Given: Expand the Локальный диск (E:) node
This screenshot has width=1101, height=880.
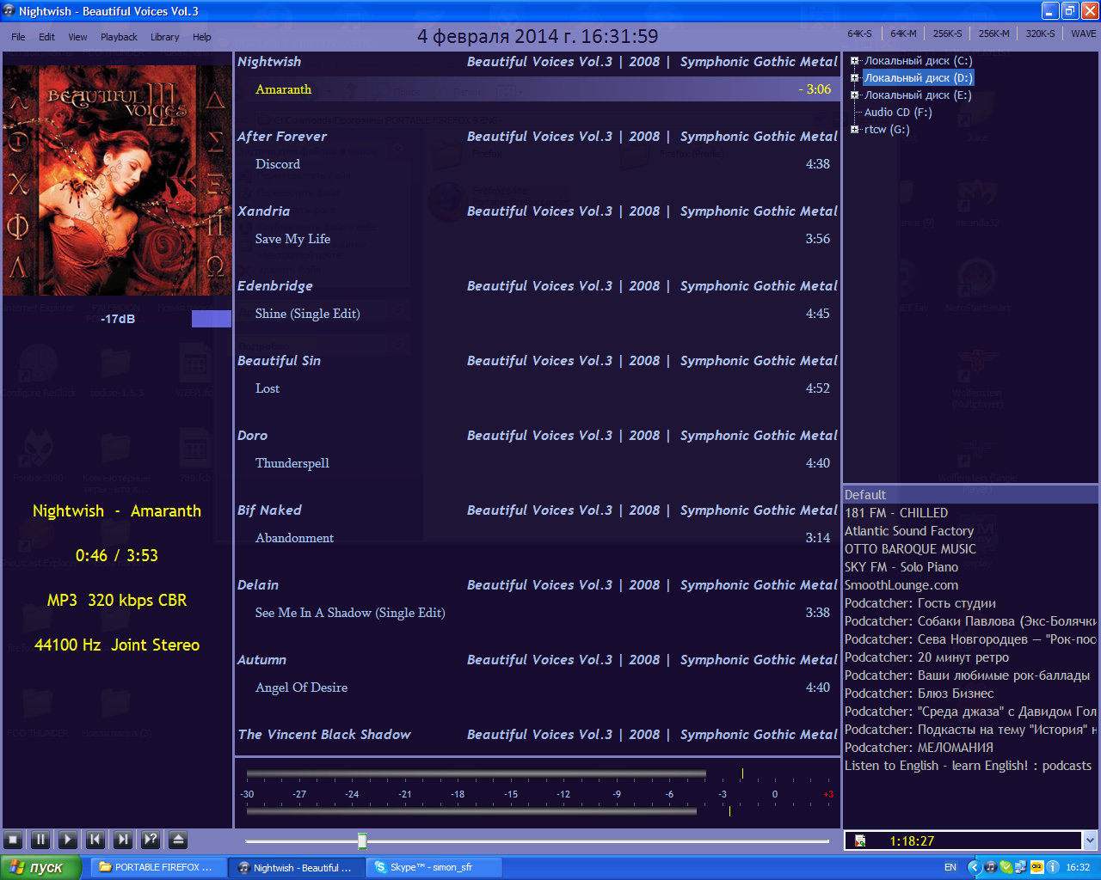Looking at the screenshot, I should tap(854, 95).
